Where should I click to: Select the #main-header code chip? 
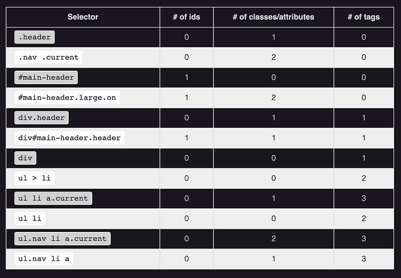click(46, 77)
